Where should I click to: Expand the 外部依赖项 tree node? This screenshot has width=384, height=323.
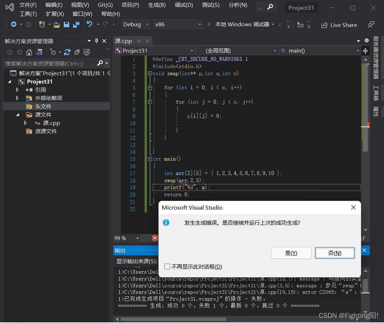(17, 98)
